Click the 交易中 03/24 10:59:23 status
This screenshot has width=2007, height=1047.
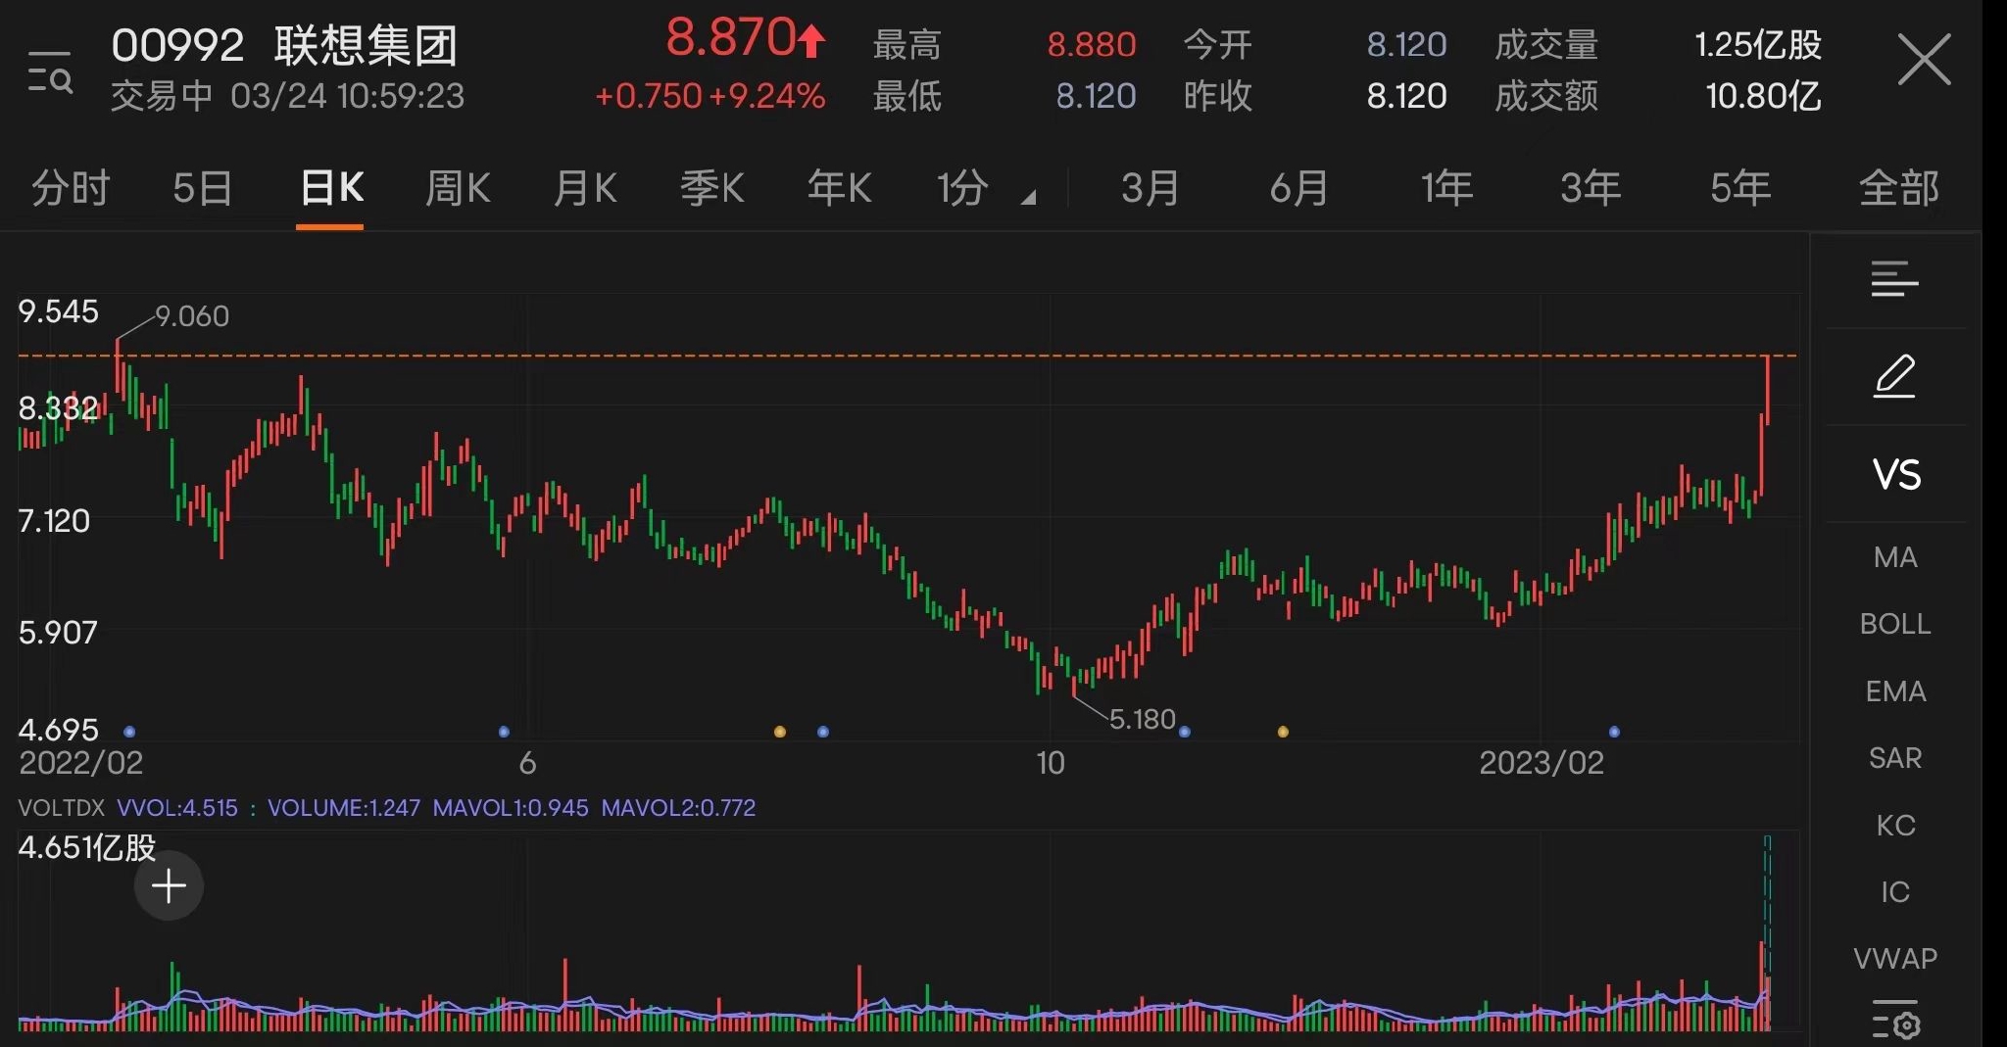(287, 96)
